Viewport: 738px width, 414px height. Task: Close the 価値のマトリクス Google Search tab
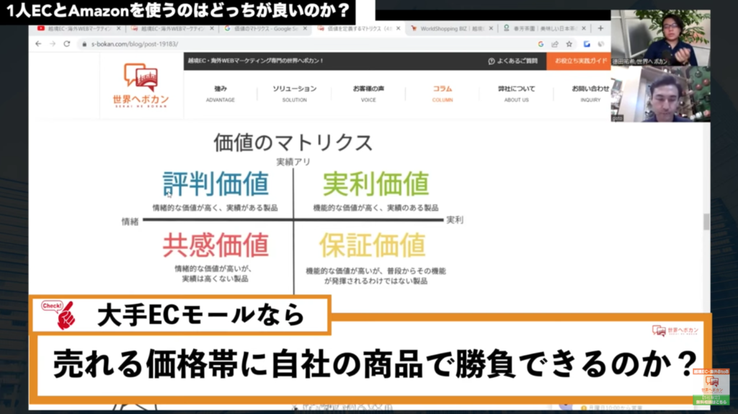[305, 29]
